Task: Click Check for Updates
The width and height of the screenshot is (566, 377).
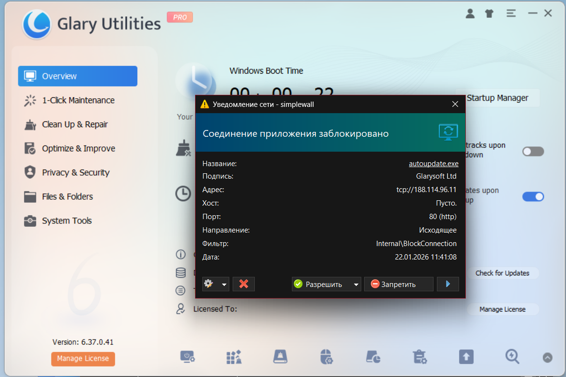Action: [502, 273]
